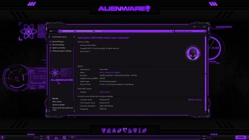This screenshot has width=249, height=140.
Task: Click the Alienware logo banner at top
Action: pos(124,9)
